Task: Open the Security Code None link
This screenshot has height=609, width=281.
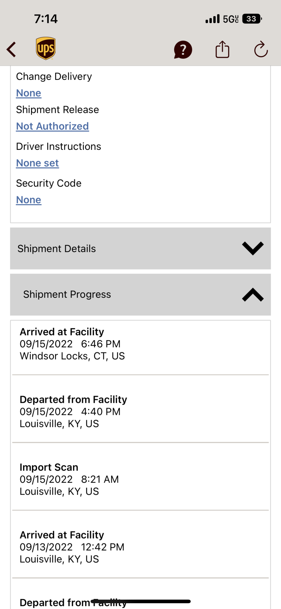Action: (29, 200)
